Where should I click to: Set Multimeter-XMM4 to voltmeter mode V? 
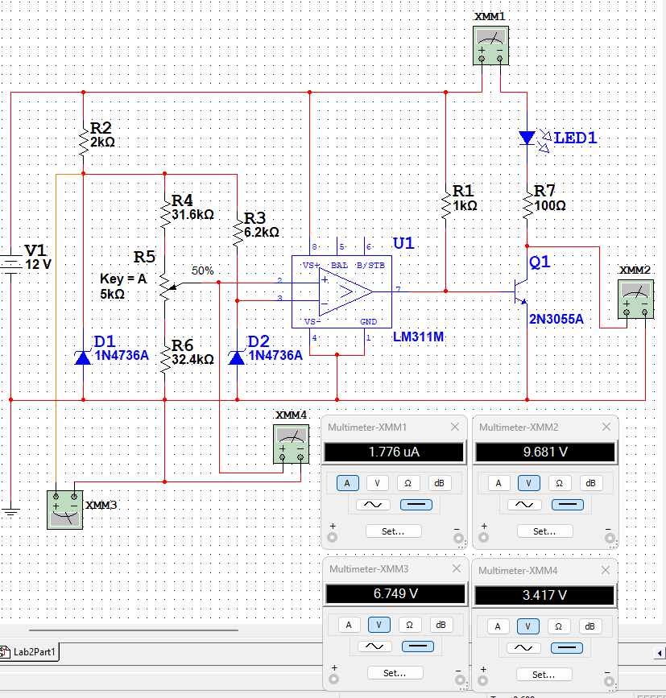(528, 626)
